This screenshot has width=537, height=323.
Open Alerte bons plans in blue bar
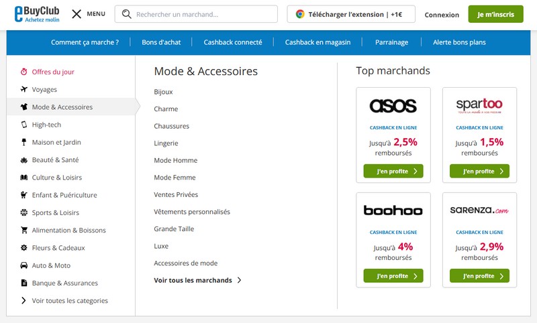point(459,42)
